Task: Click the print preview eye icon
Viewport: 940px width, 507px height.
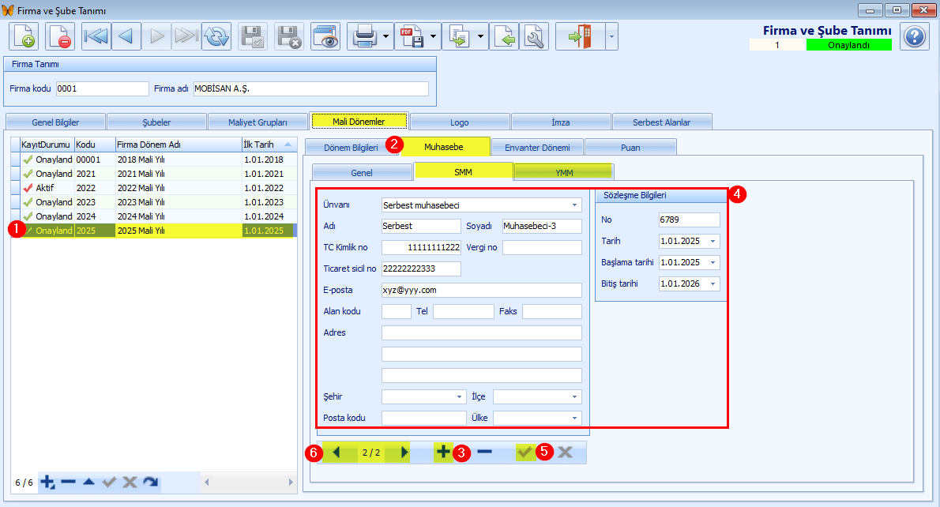Action: click(325, 36)
